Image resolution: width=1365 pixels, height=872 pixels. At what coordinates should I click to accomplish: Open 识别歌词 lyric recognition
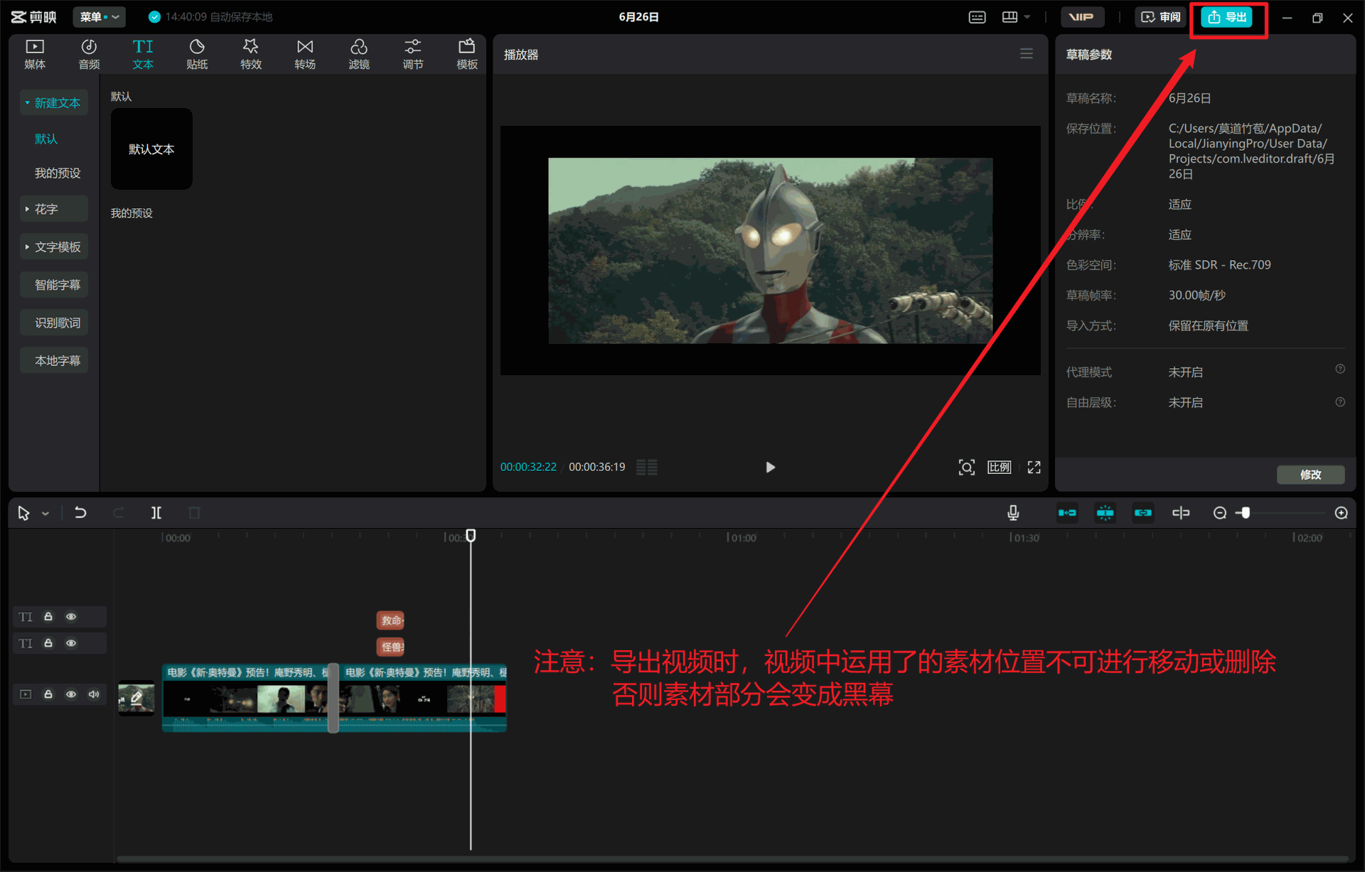coord(54,323)
